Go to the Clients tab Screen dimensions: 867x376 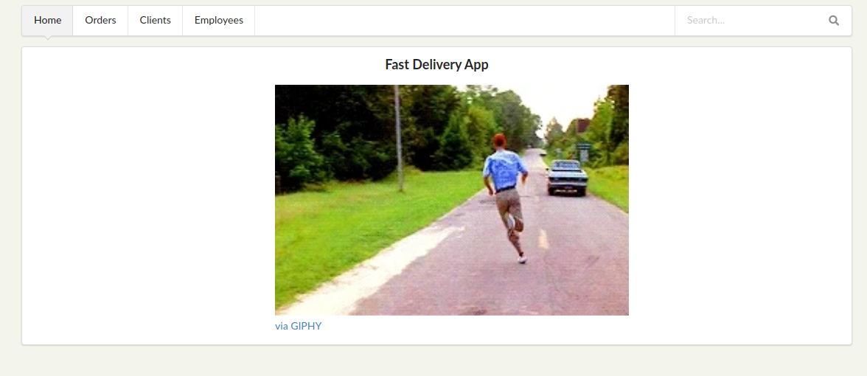[x=156, y=21]
